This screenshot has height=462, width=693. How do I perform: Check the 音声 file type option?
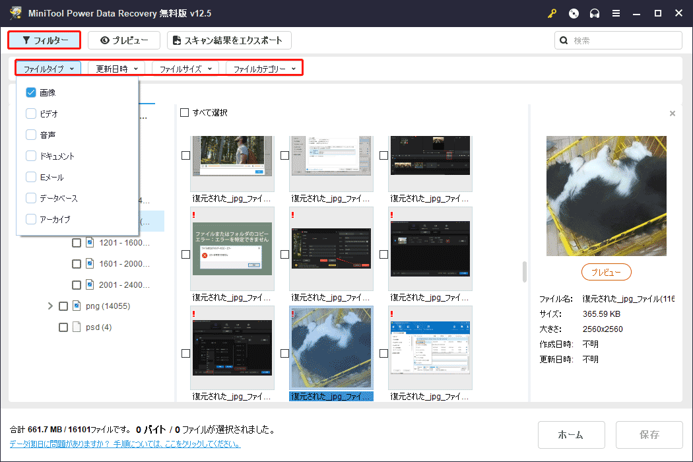click(x=31, y=135)
